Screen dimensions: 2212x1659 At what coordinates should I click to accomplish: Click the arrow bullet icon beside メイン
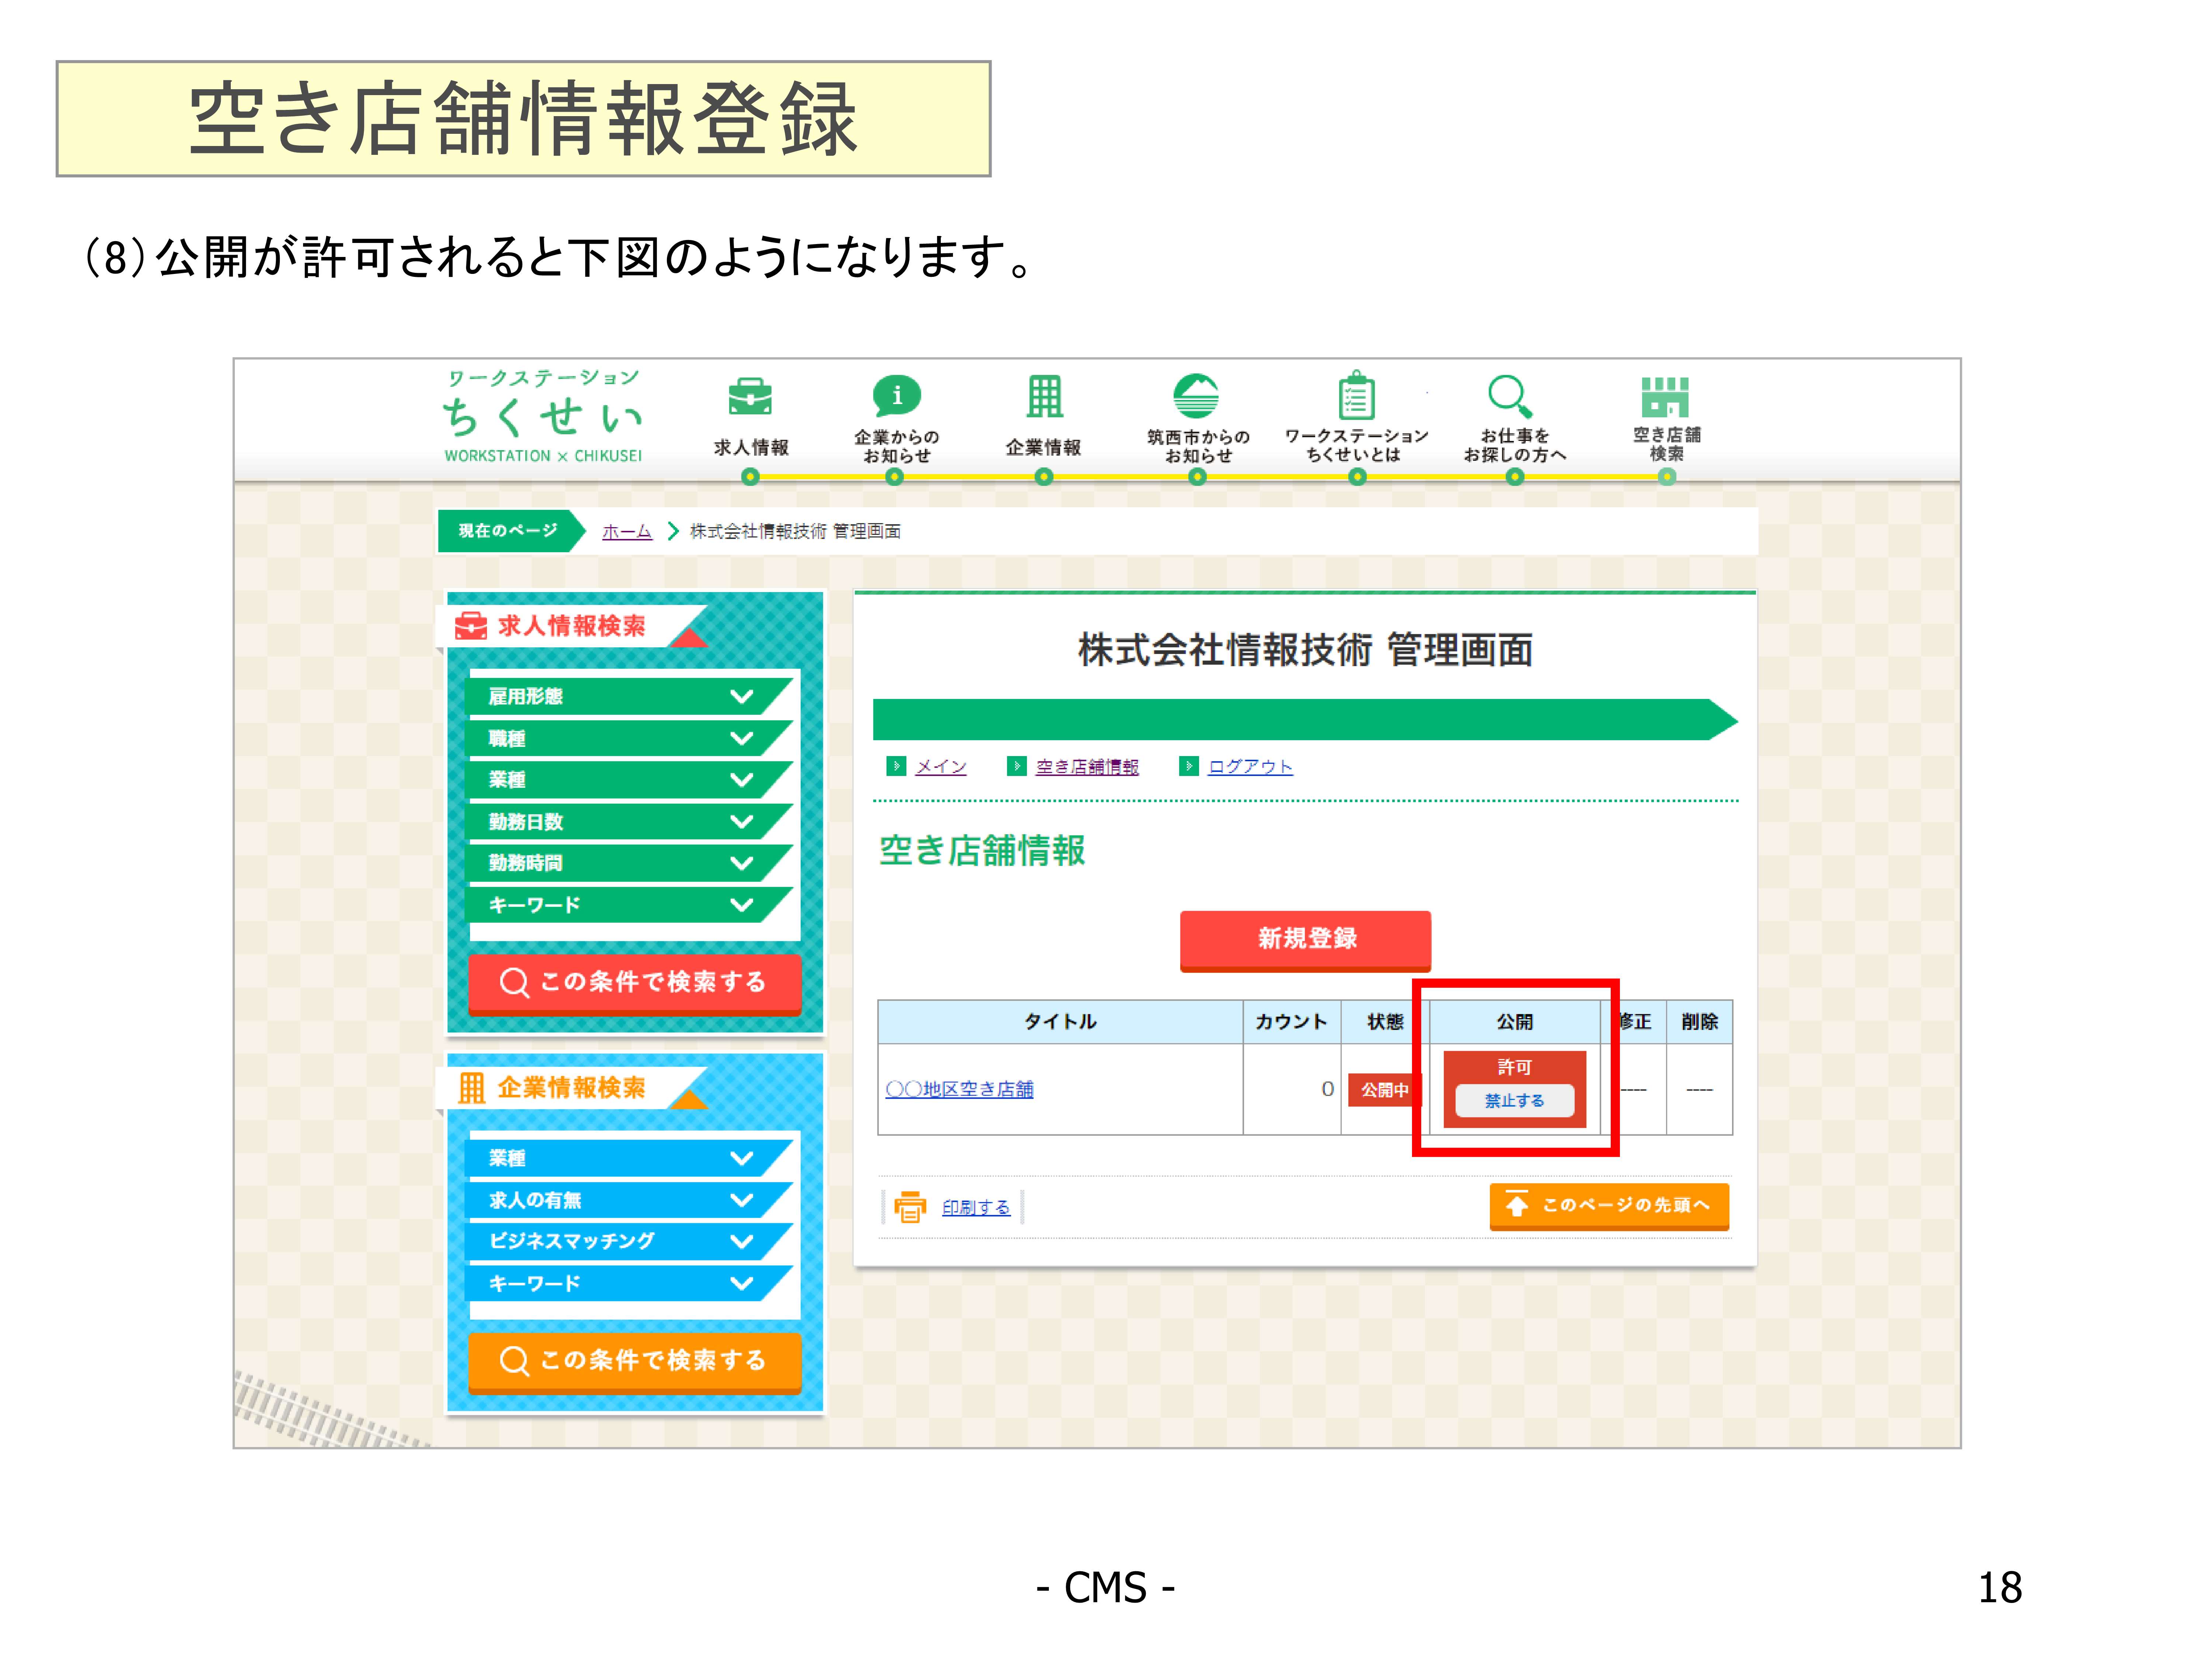(x=896, y=766)
